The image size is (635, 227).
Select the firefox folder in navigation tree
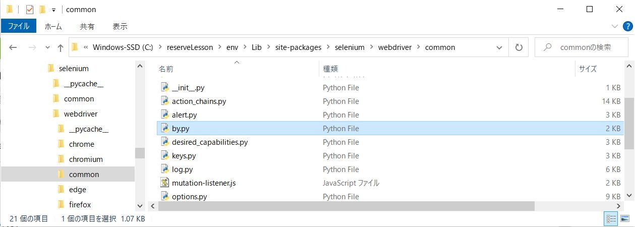coord(80,205)
